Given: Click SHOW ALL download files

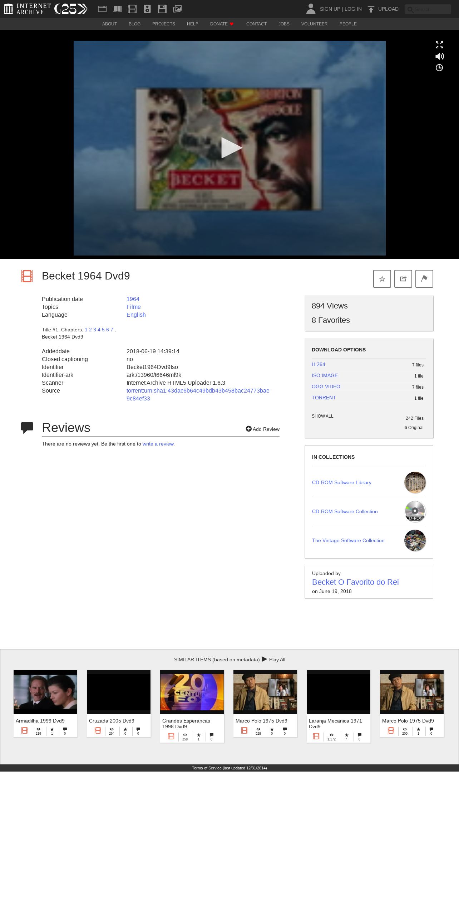Looking at the screenshot, I should click(x=322, y=416).
